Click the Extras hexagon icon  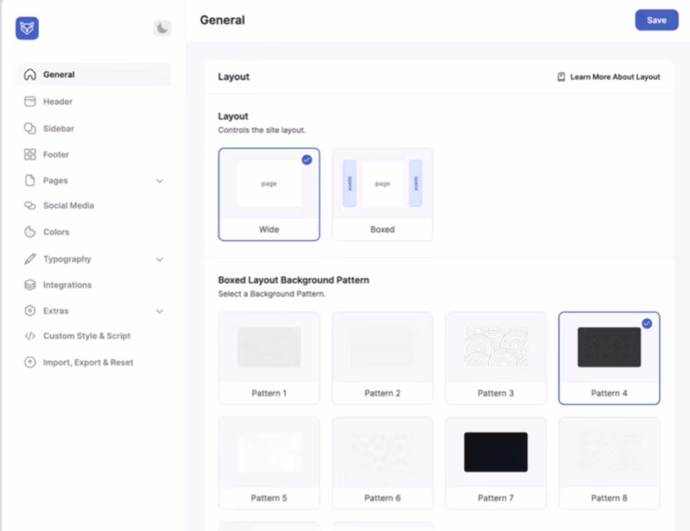point(30,311)
